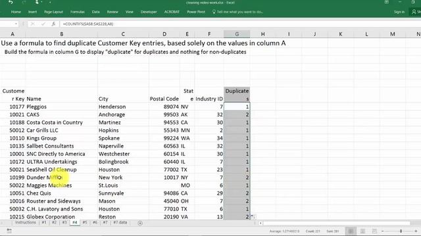Click the Cancel (X) formula bar icon
This screenshot has height=236, width=421.
(32, 24)
